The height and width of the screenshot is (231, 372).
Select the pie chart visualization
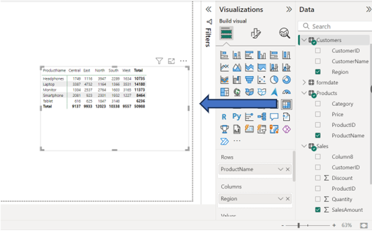pyautogui.click(x=274, y=80)
